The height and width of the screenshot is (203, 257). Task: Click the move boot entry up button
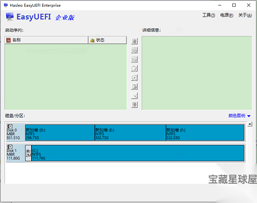pos(134,41)
